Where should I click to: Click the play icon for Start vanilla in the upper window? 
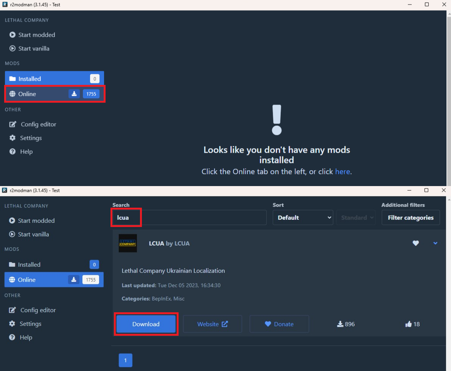tap(12, 49)
